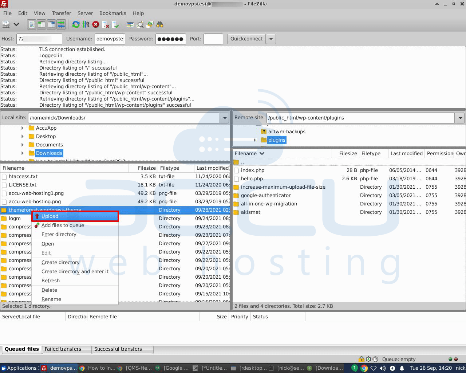Sort local list by Filesize header
Viewport: 466px width, 373px height.
click(143, 168)
